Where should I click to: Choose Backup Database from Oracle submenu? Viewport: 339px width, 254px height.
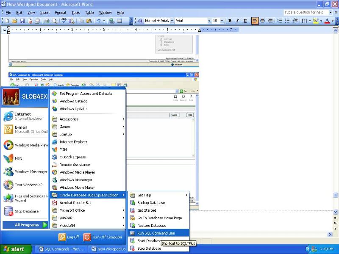[x=158, y=203]
